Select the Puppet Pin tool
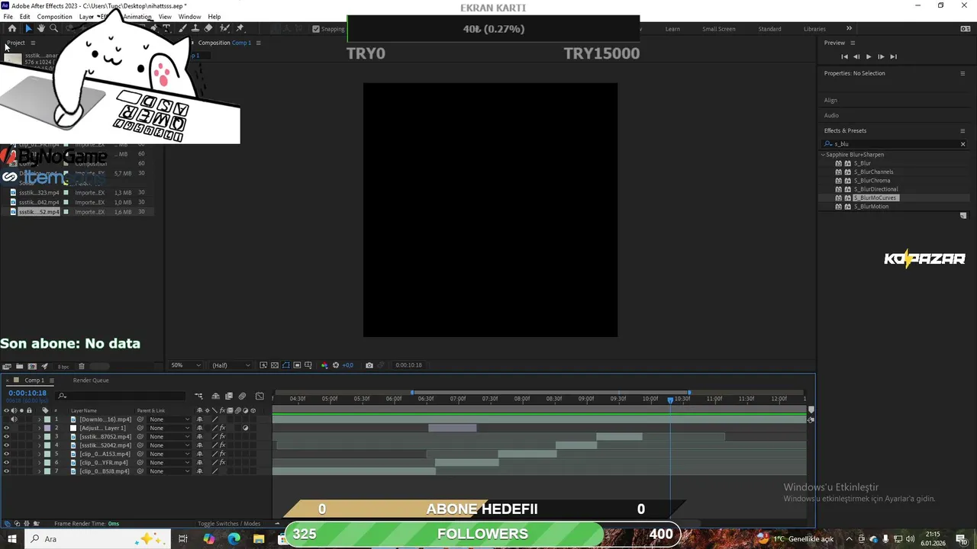977x549 pixels. (240, 28)
